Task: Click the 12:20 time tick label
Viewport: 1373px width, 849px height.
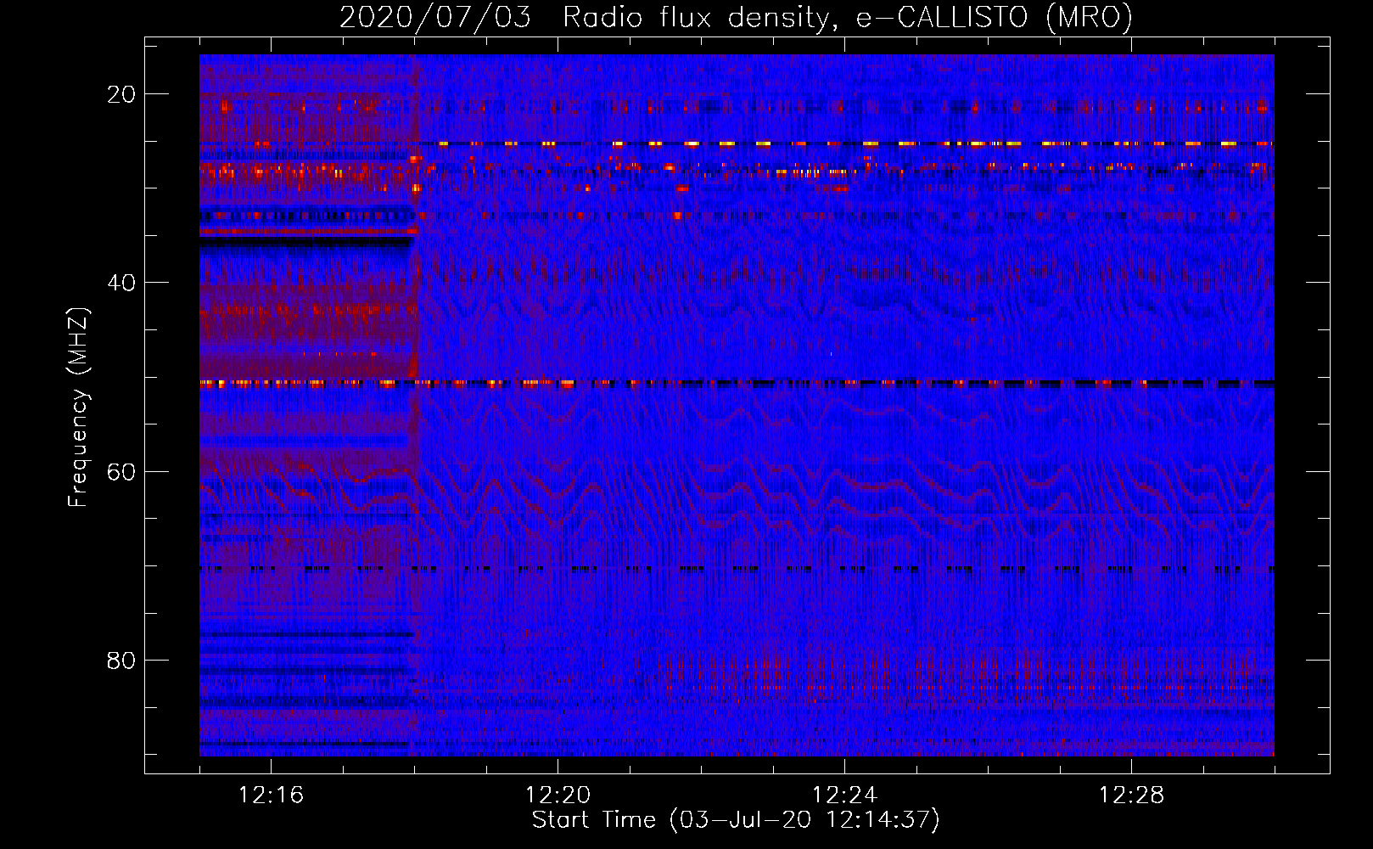Action: coord(558,796)
